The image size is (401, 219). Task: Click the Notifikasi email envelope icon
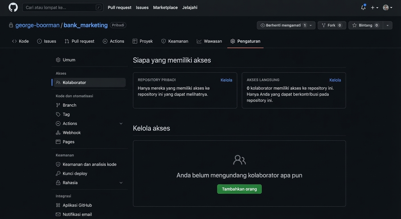pos(58,214)
